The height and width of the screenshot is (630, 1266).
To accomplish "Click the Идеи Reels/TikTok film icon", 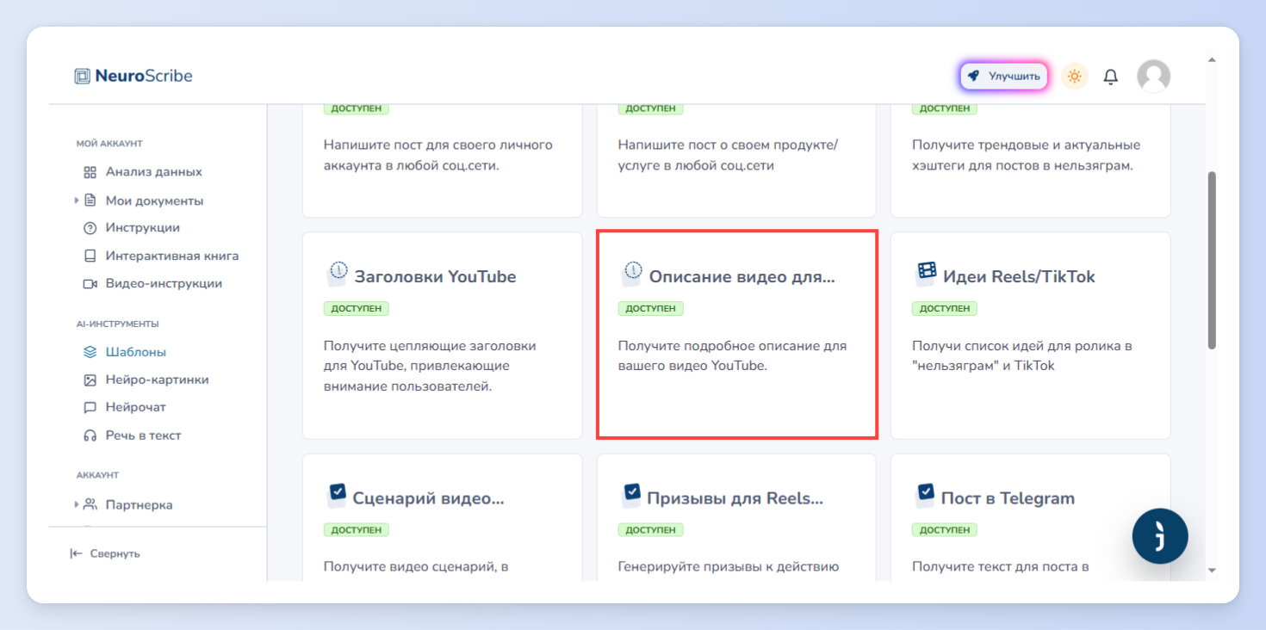I will click(926, 275).
